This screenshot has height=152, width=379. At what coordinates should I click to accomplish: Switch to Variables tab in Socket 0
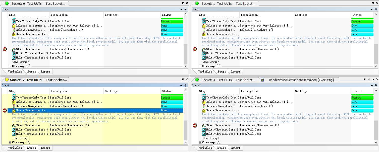15,72
